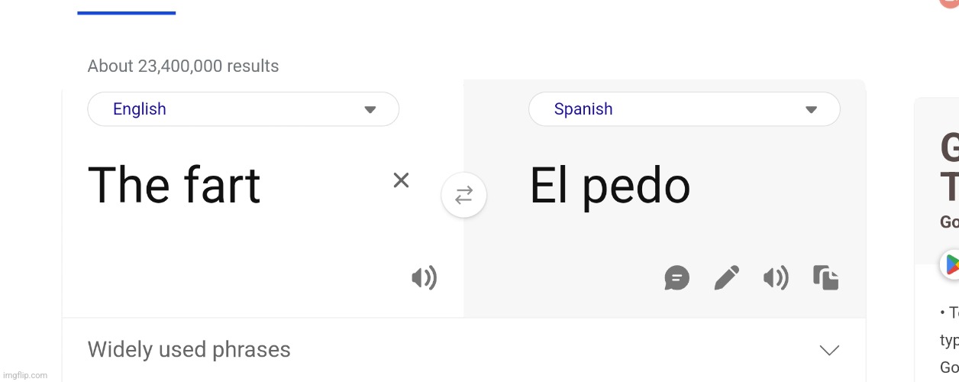Clear the source text with the X icon
Viewport: 959px width, 382px height.
[401, 180]
